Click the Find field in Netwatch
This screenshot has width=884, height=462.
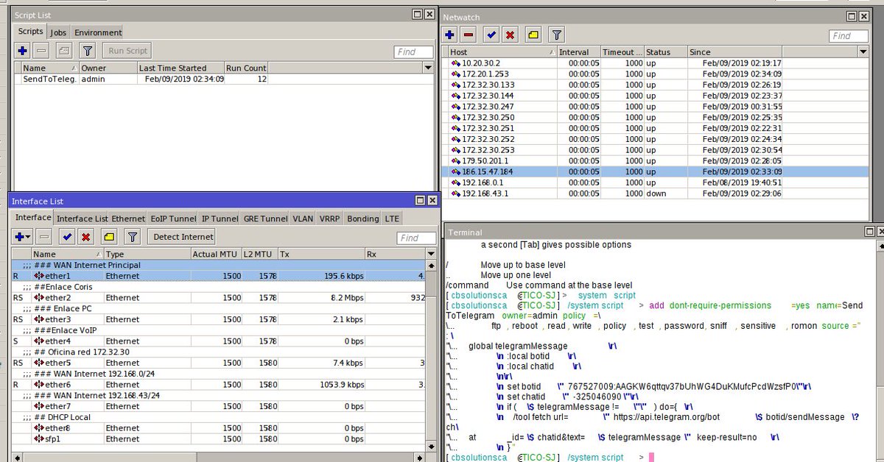[x=849, y=36]
